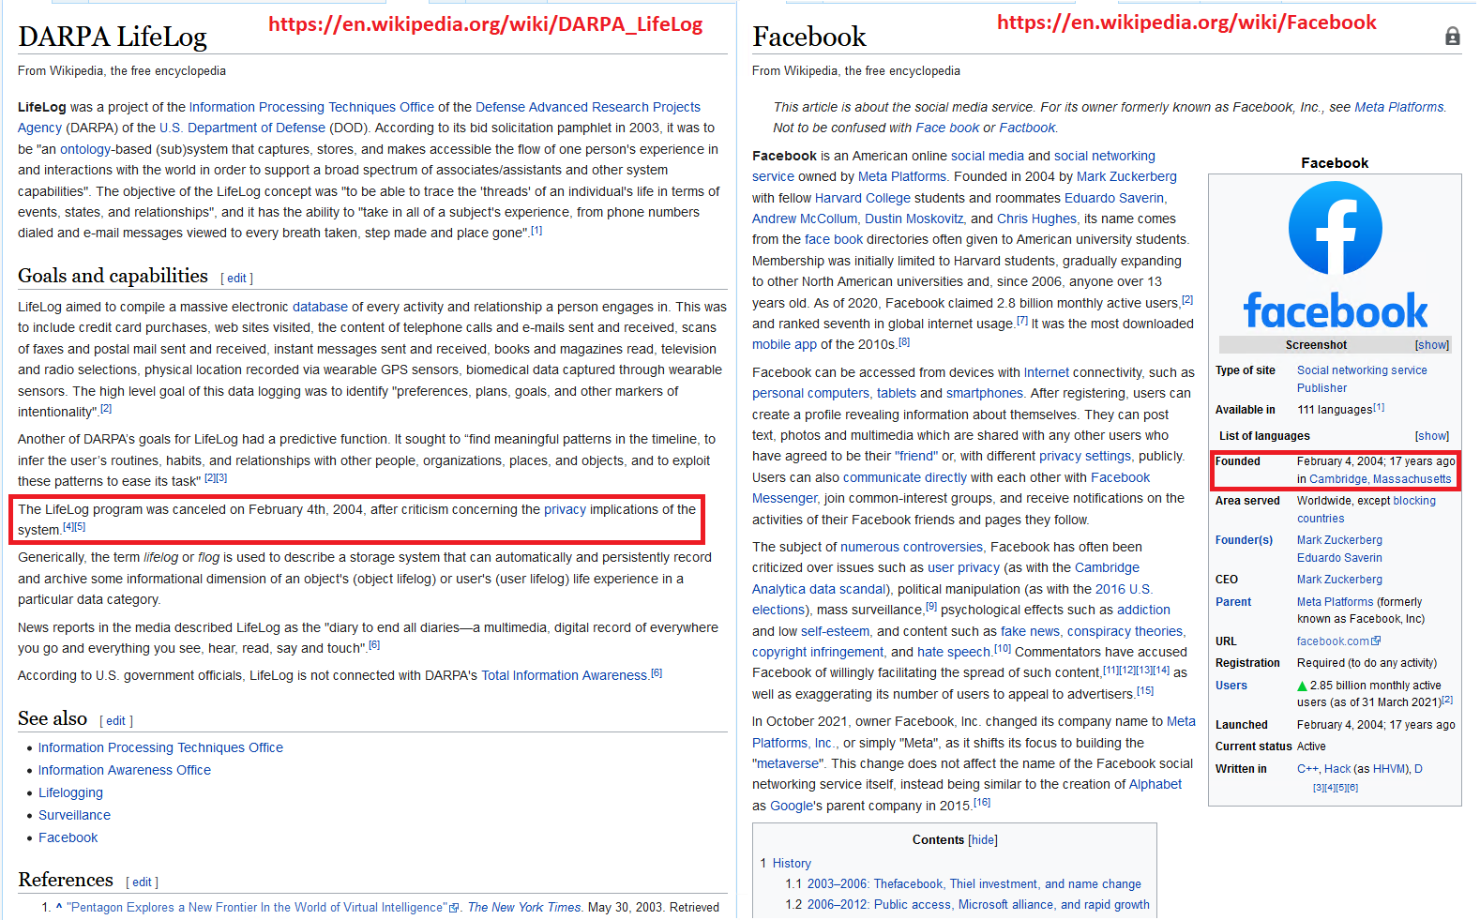Open Information Awareness Office in See also list
Image resolution: width=1480 pixels, height=920 pixels.
125,770
